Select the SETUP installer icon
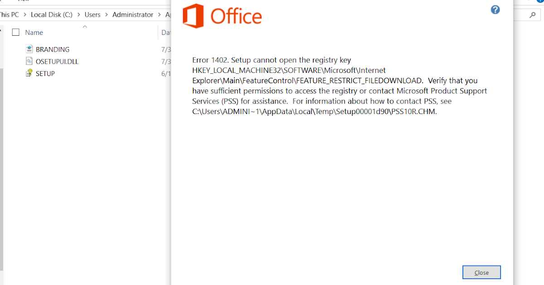This screenshot has height=285, width=544. coord(29,73)
